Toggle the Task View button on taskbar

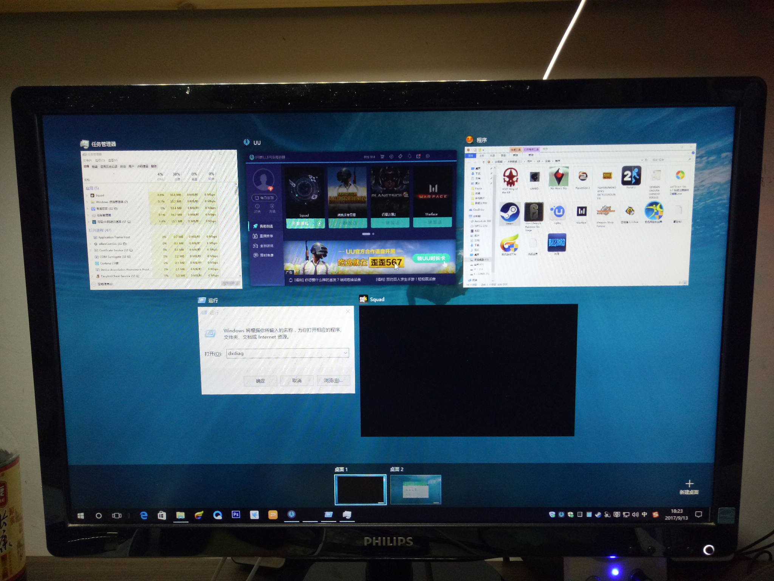coord(117,515)
